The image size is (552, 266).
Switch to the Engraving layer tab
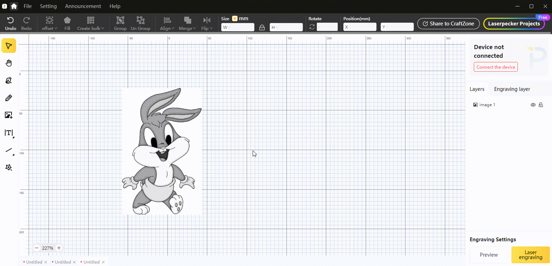click(512, 89)
